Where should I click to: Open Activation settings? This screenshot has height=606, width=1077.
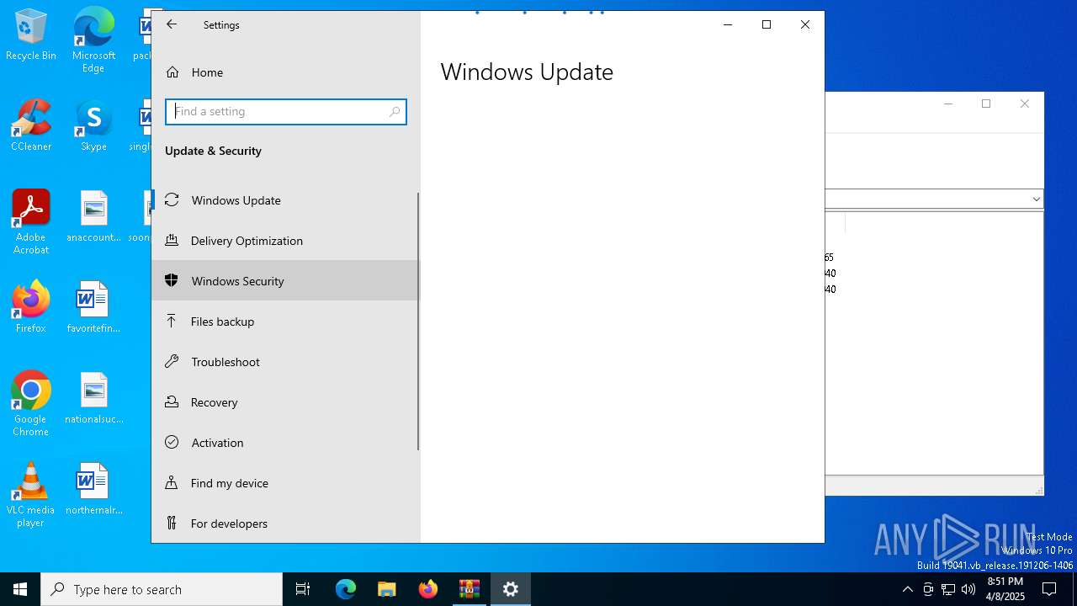pos(285,443)
